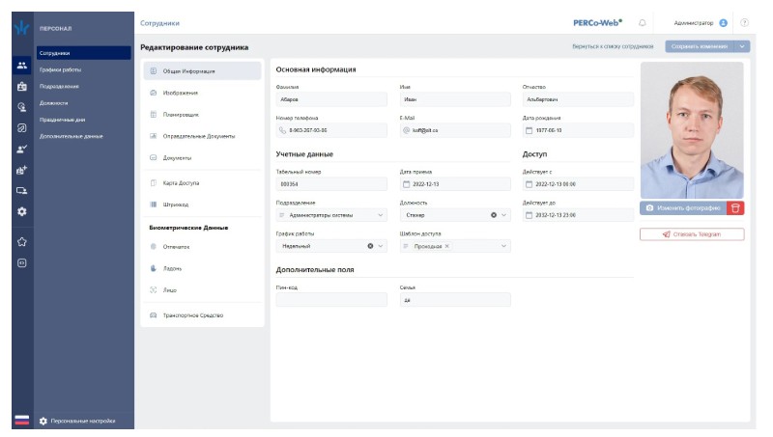This screenshot has height=437, width=773.
Task: Open the settings gear in the left icon bar
Action: pyautogui.click(x=21, y=211)
